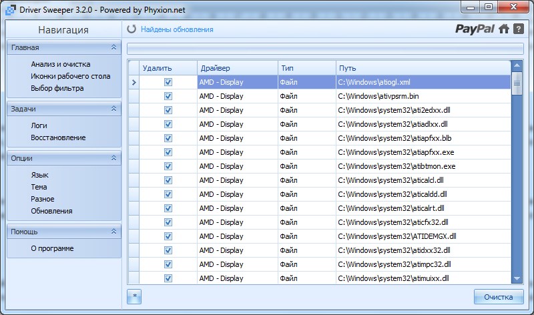534x315 pixels.
Task: Open the Логи page
Action: 39,125
